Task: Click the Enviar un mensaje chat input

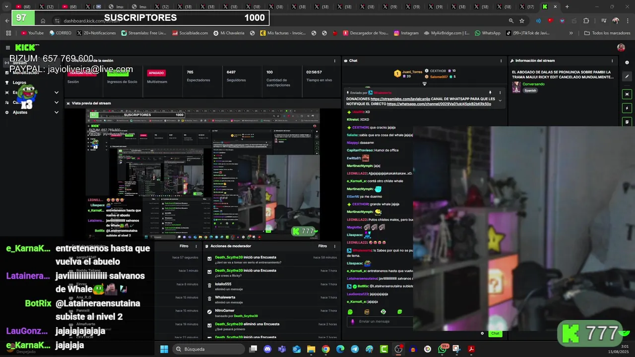Action: (380, 321)
